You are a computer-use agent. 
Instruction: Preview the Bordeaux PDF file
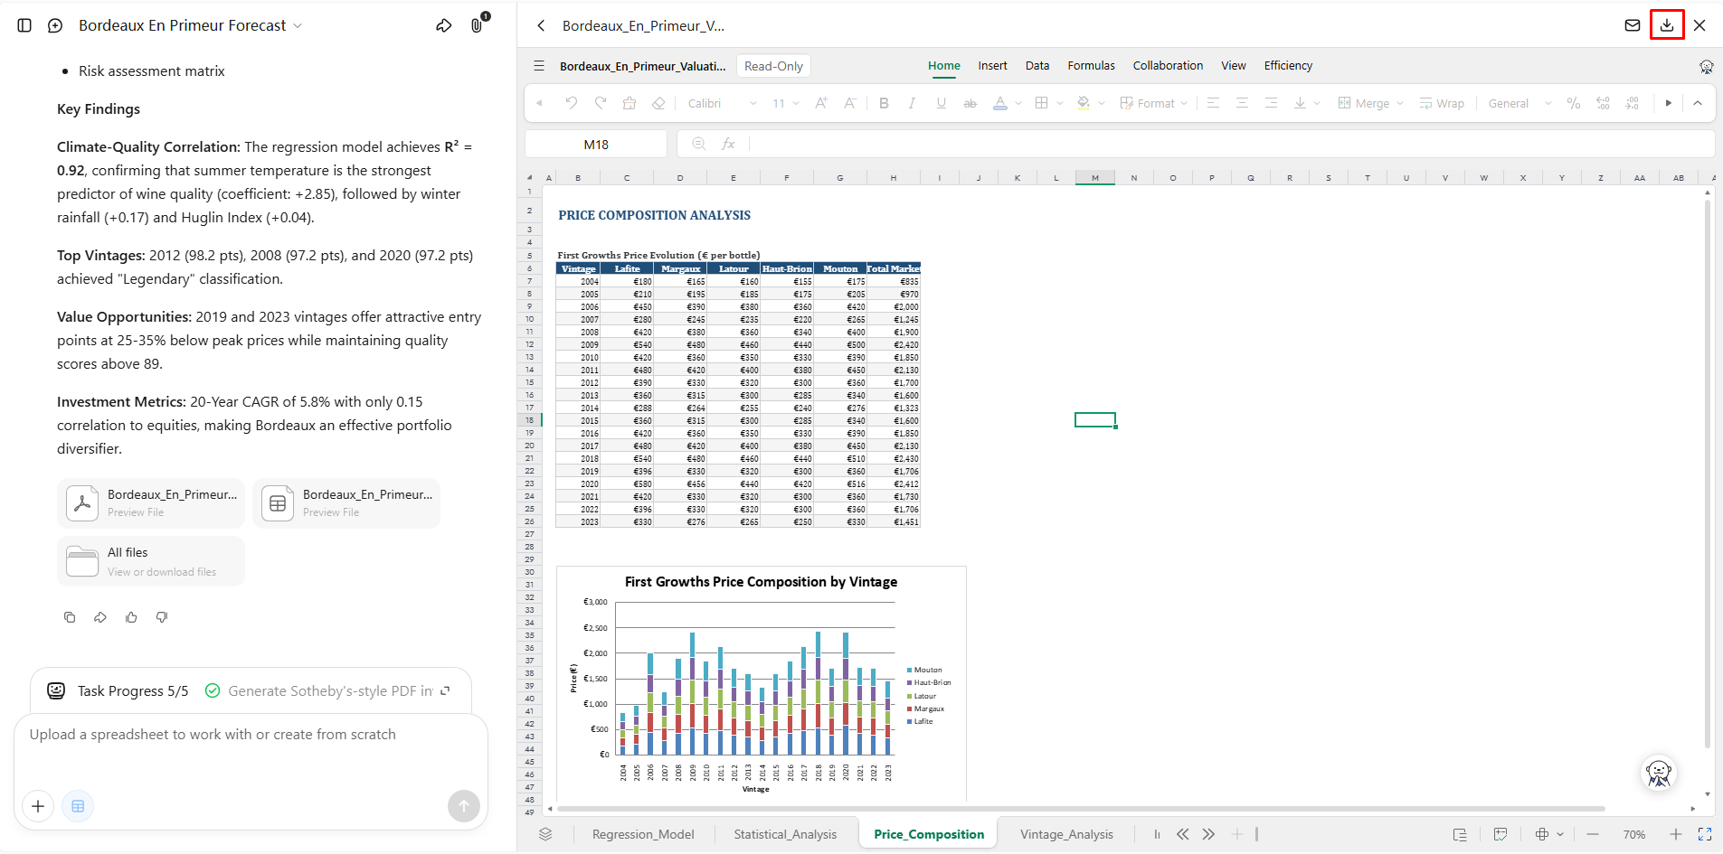click(x=151, y=503)
